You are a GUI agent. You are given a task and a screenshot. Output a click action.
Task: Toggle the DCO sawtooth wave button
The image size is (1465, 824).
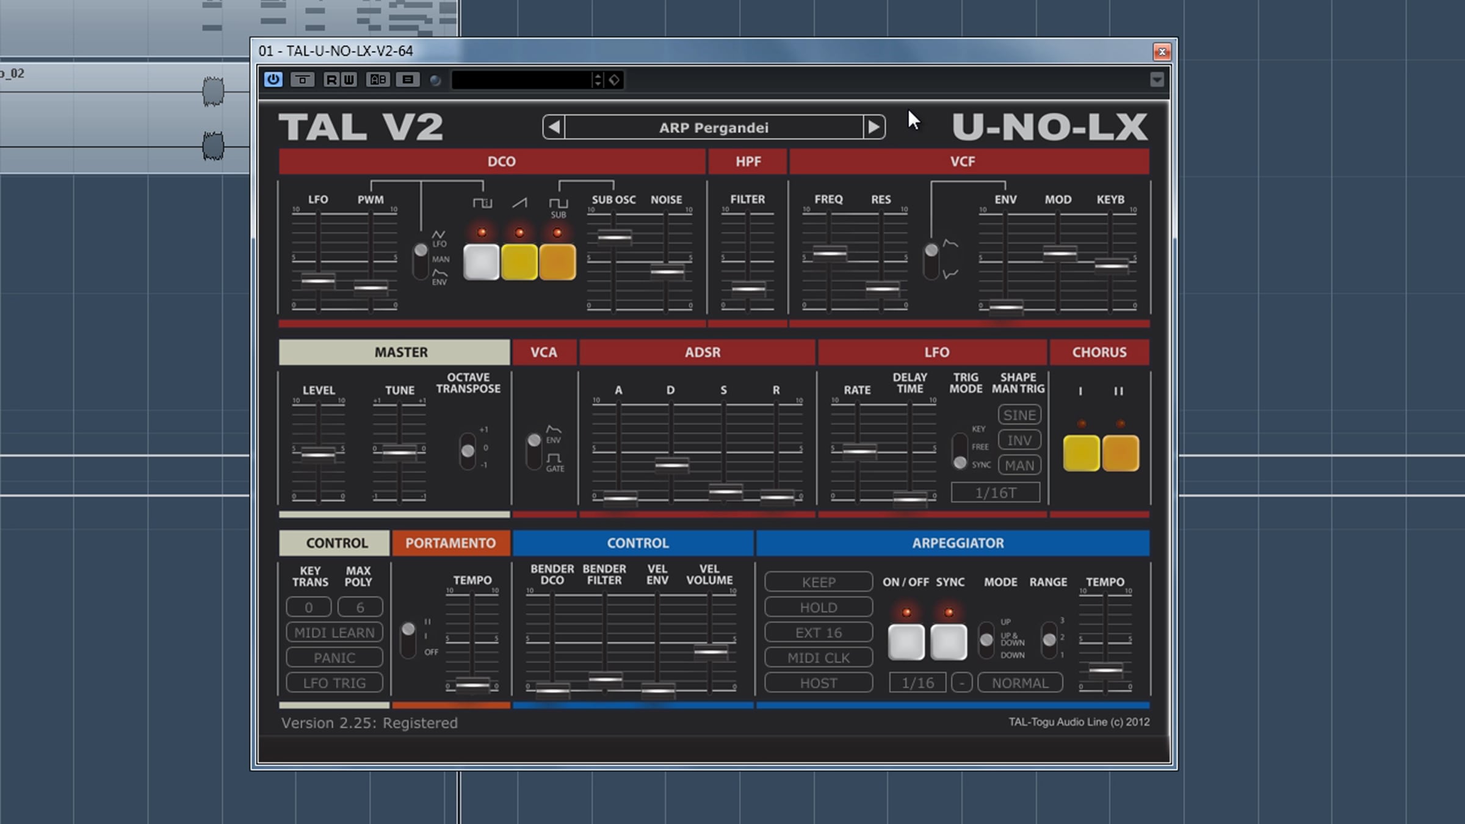[519, 262]
